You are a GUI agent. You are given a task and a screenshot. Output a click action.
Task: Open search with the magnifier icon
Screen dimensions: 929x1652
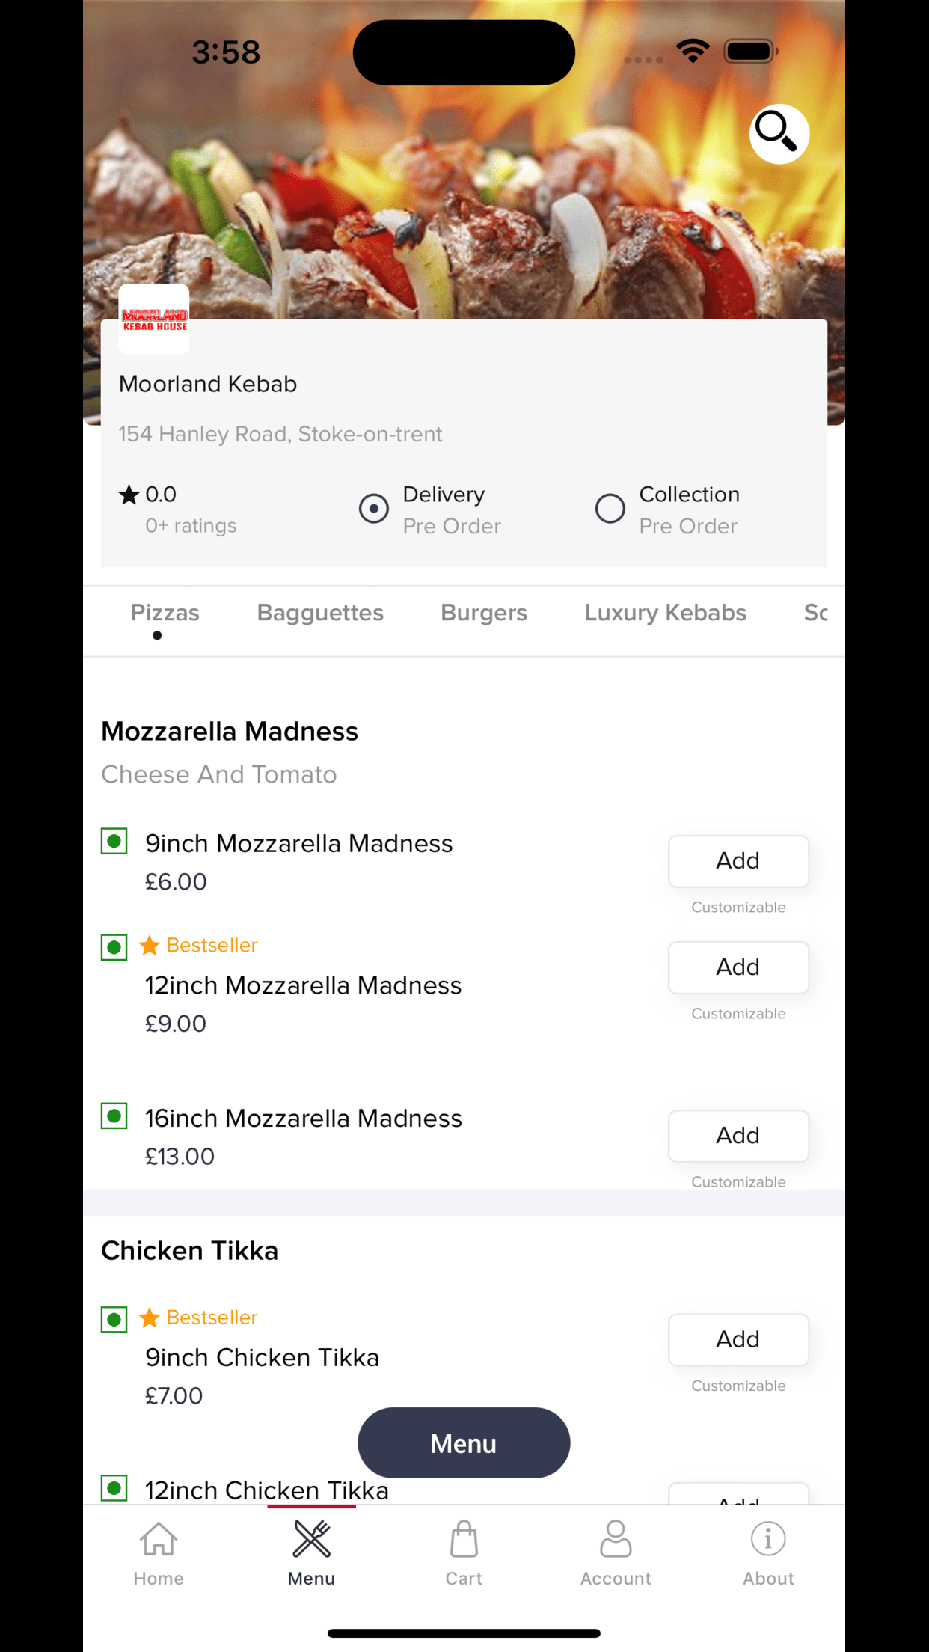779,134
